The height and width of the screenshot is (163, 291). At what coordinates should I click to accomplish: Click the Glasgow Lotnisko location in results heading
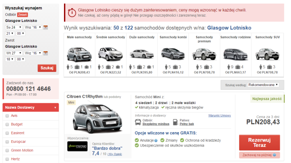point(229,28)
